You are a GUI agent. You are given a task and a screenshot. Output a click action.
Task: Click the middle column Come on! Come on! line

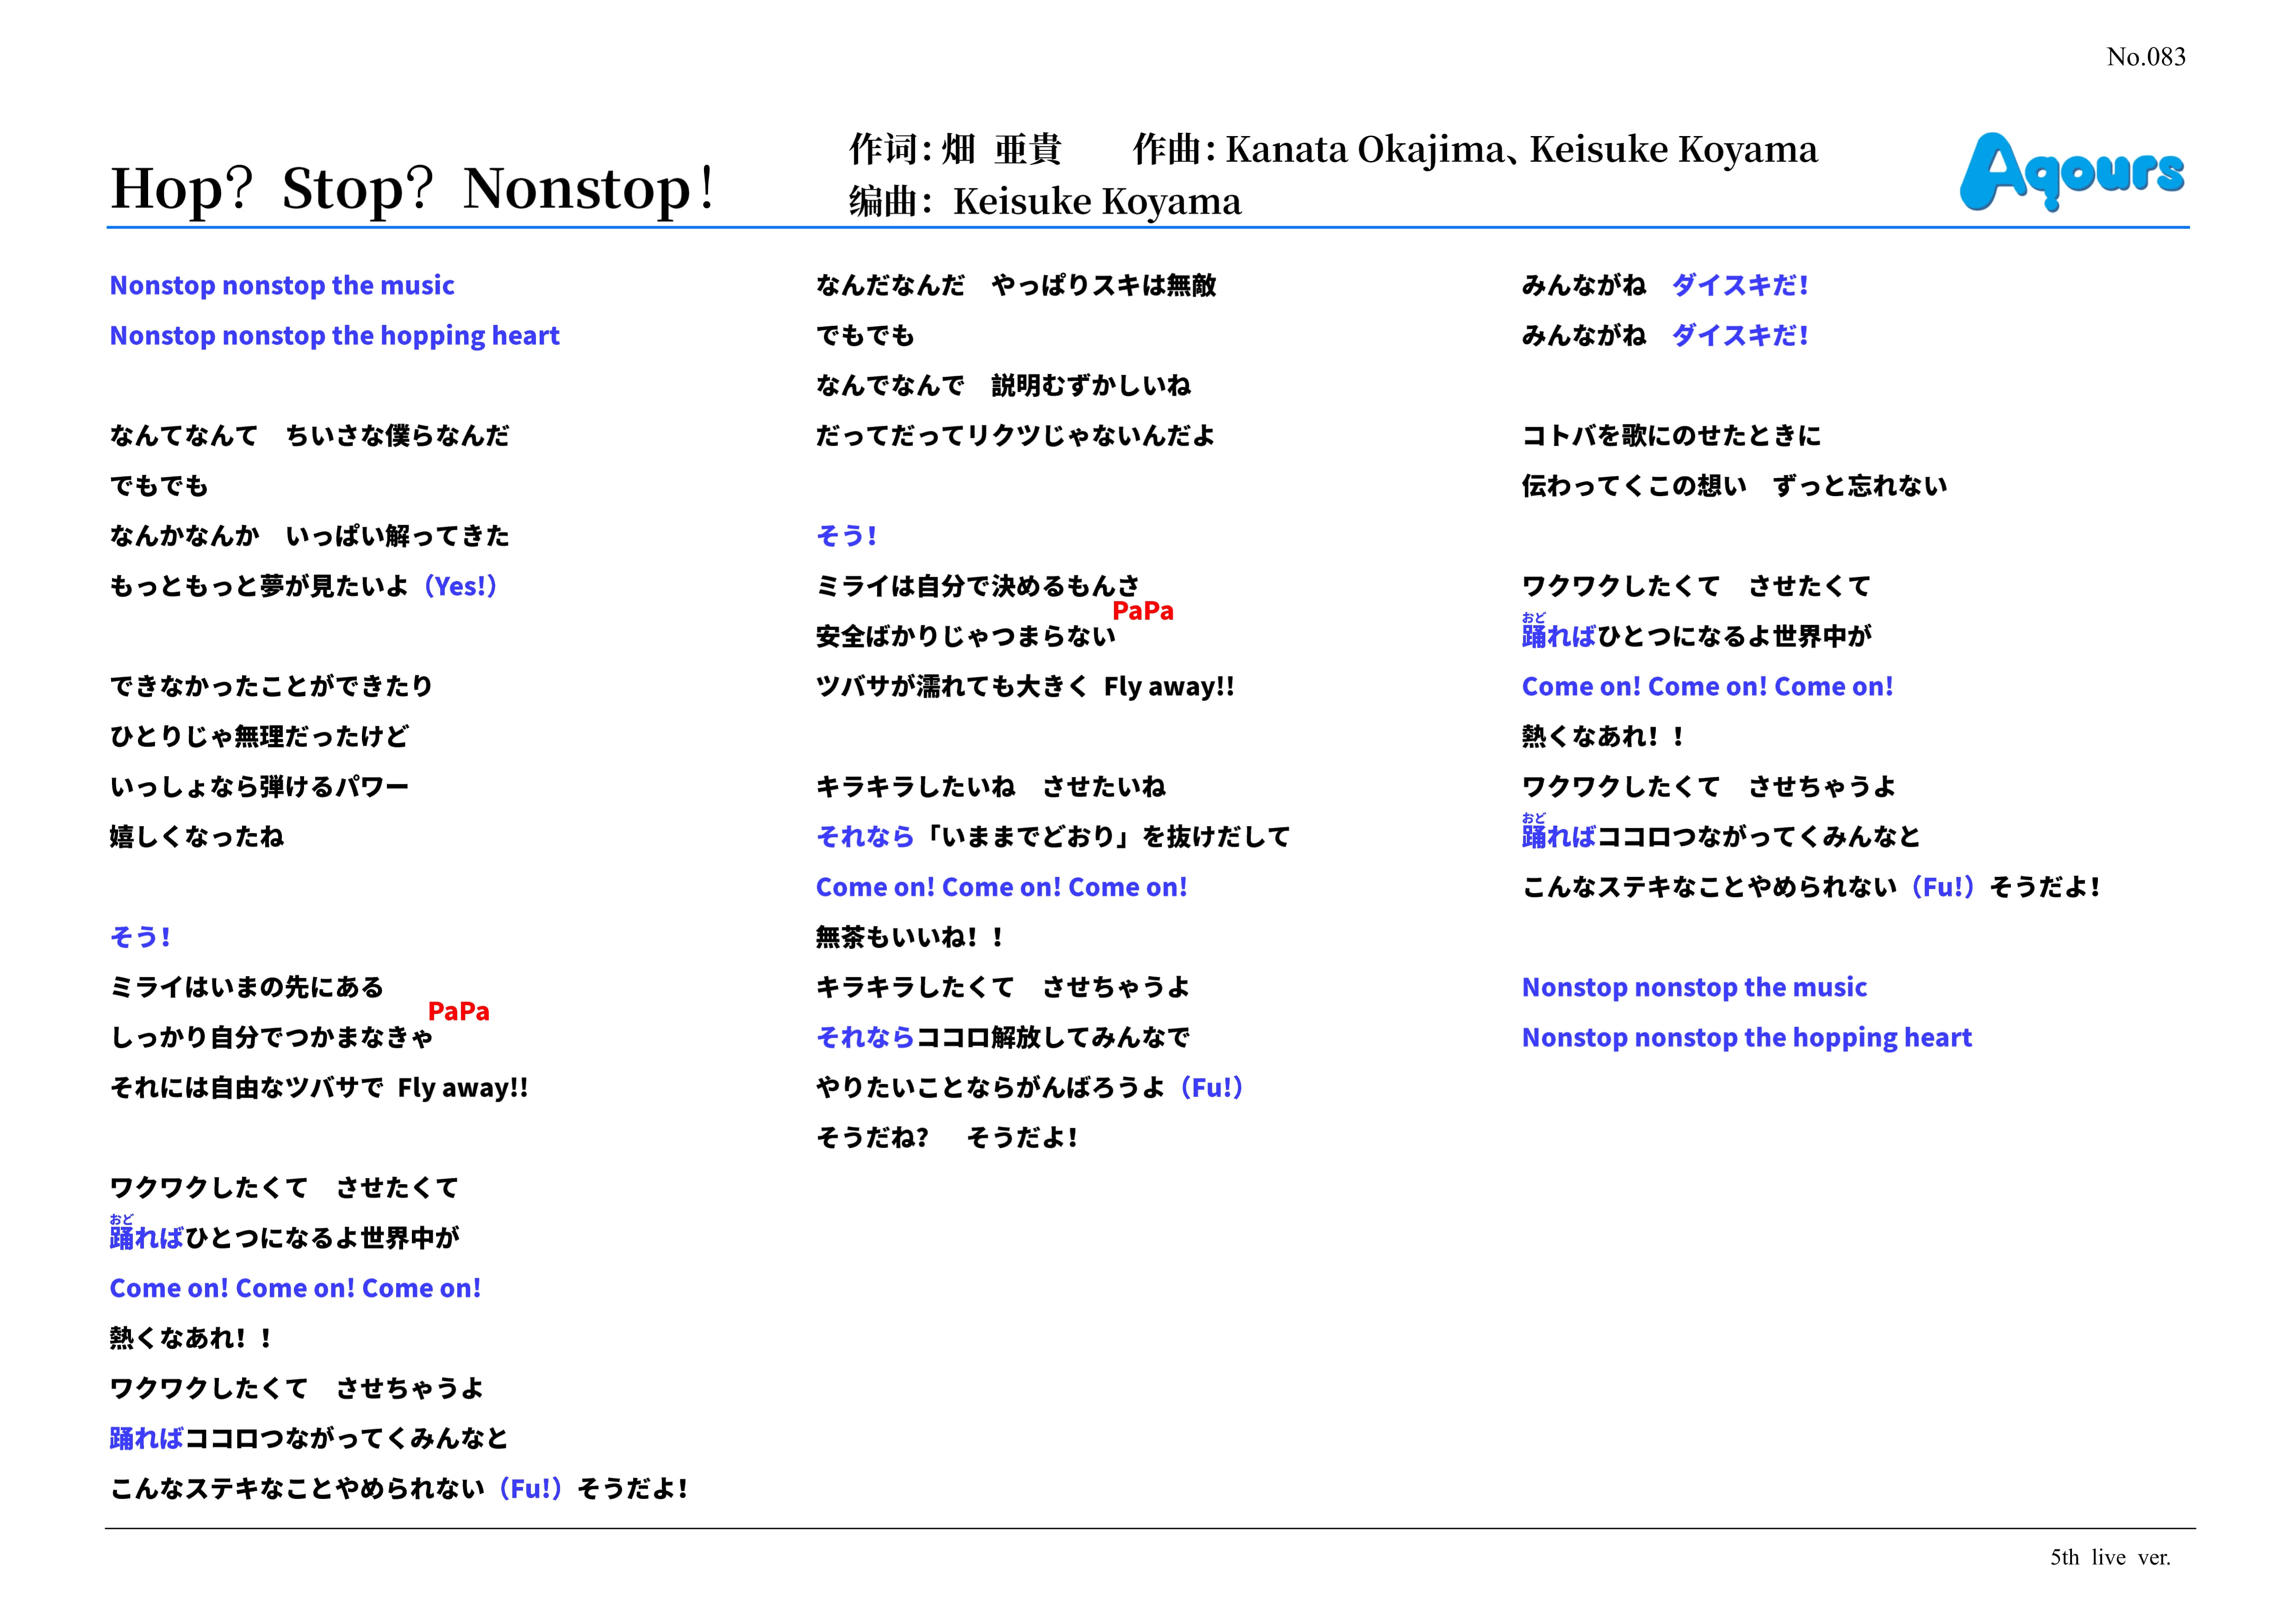pyautogui.click(x=1001, y=887)
